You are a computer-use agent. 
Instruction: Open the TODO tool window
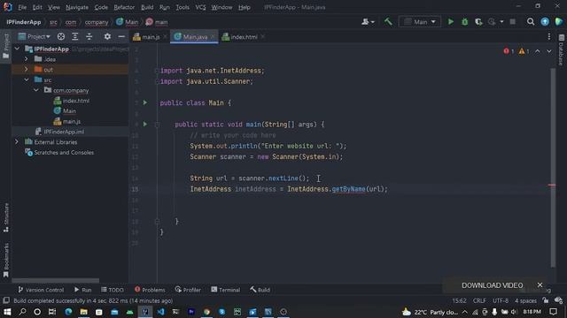(x=113, y=290)
